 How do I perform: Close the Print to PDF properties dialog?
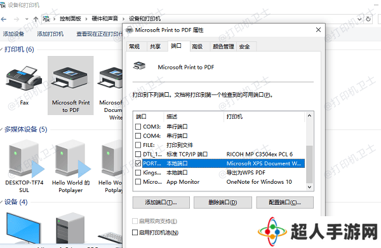tap(318, 30)
